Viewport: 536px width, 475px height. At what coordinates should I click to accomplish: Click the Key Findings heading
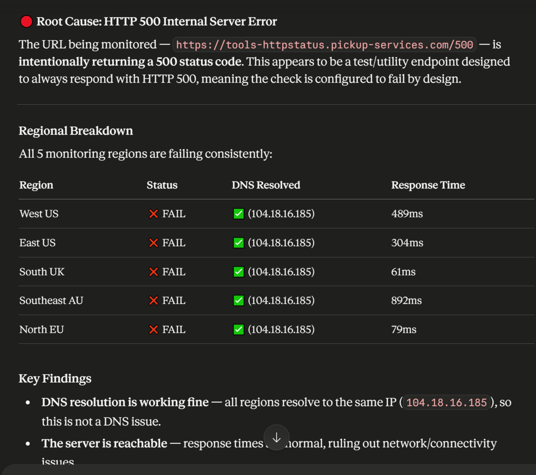tap(55, 379)
